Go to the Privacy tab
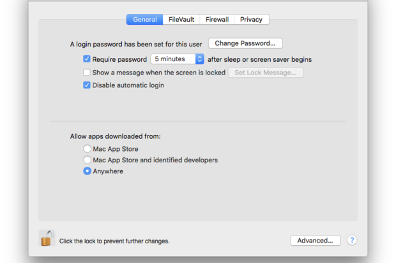396x263 pixels. coord(251,19)
